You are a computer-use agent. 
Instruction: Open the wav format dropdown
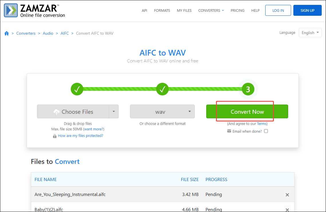[x=162, y=112]
